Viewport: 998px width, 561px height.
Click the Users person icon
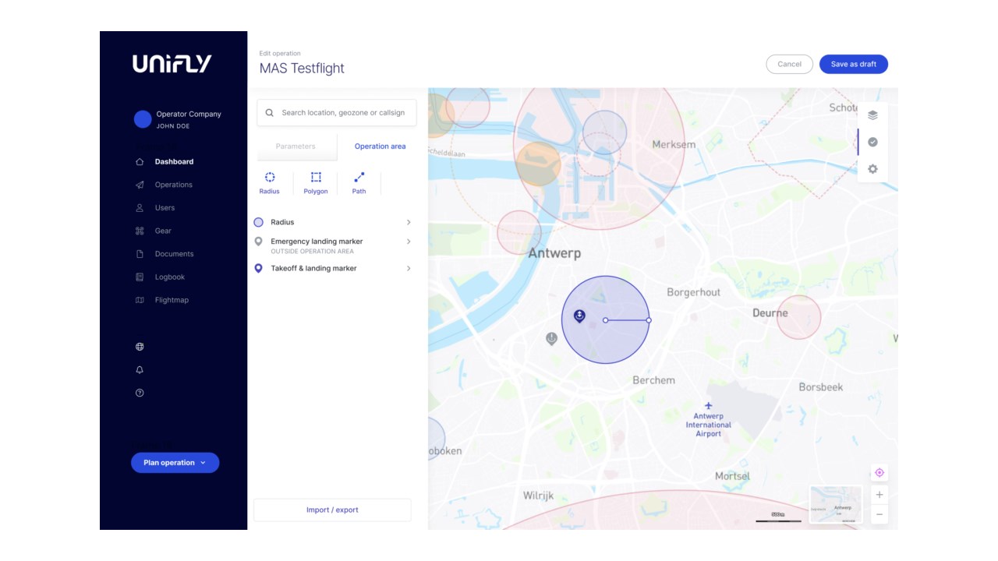[x=140, y=208]
